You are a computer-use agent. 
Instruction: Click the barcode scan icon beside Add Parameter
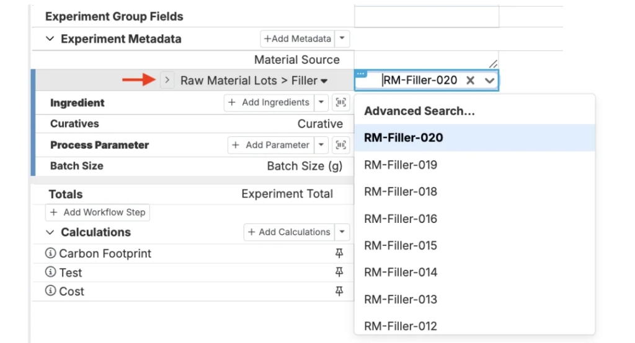(340, 145)
